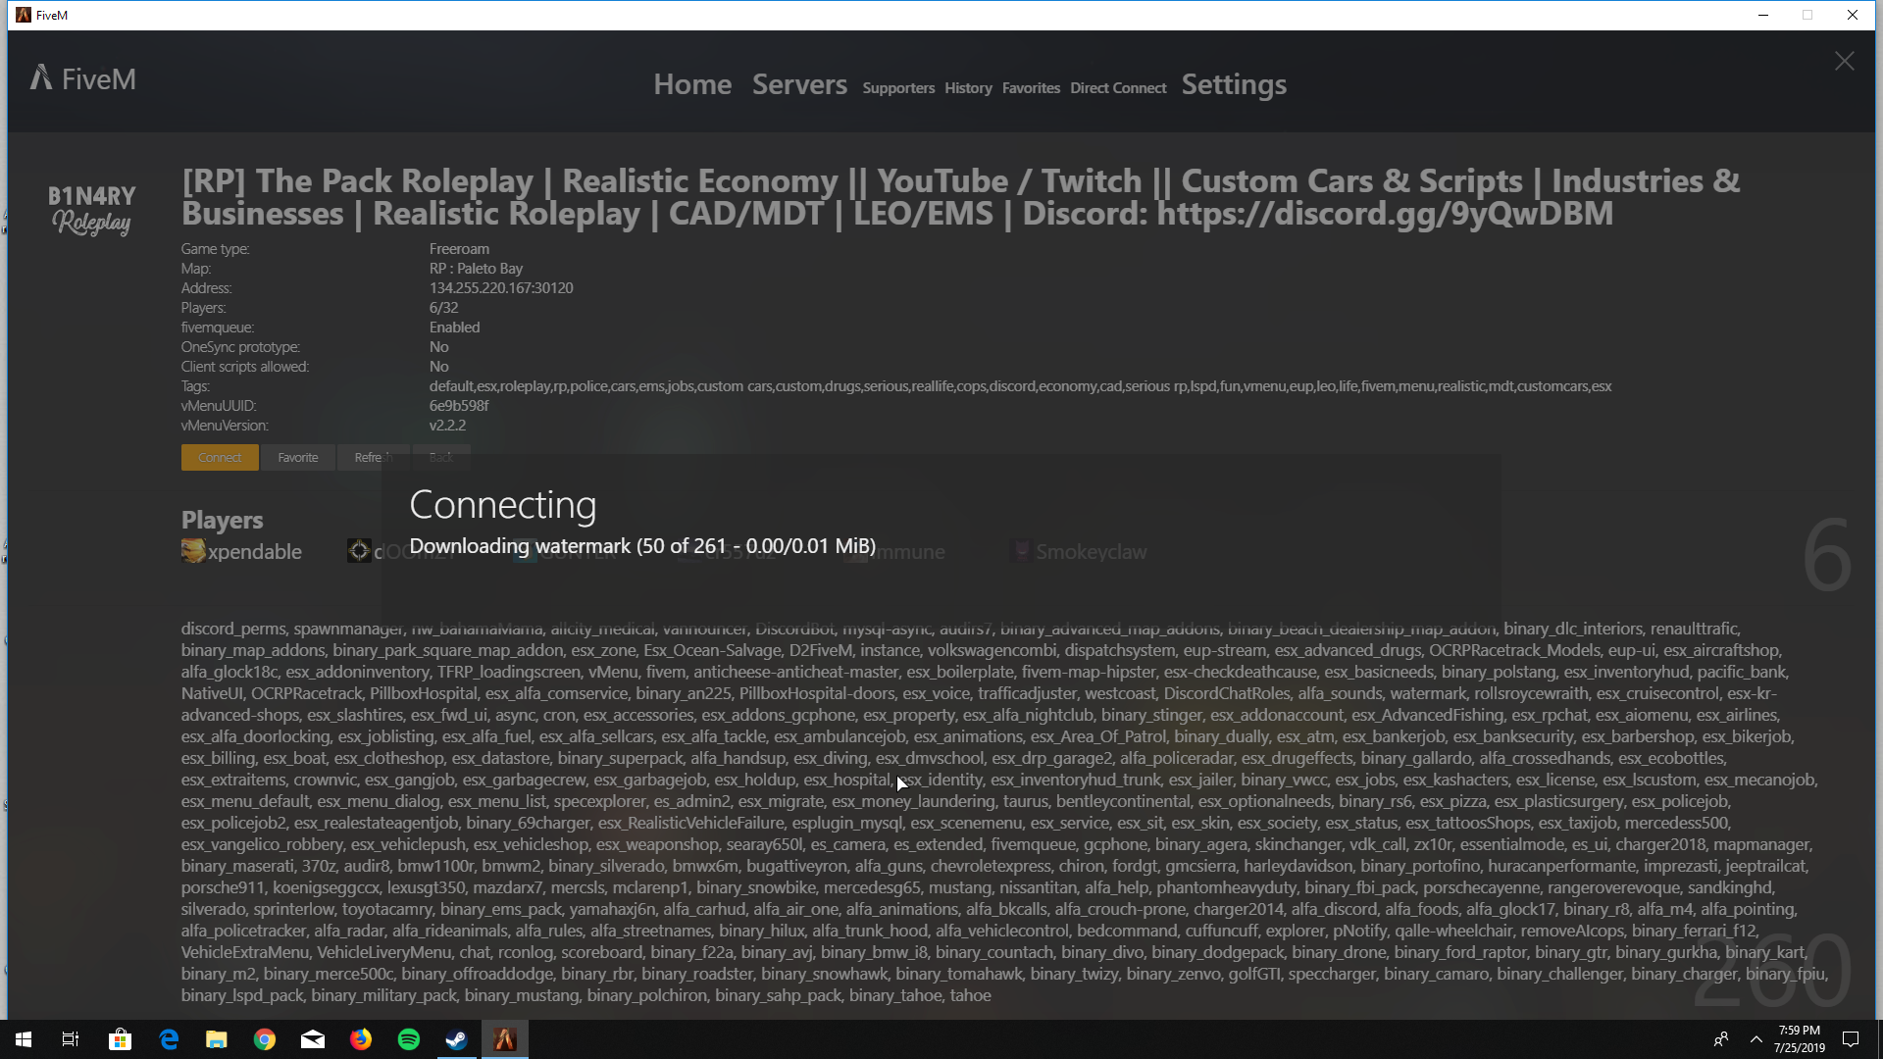Open People icon in system tray

click(x=1721, y=1039)
